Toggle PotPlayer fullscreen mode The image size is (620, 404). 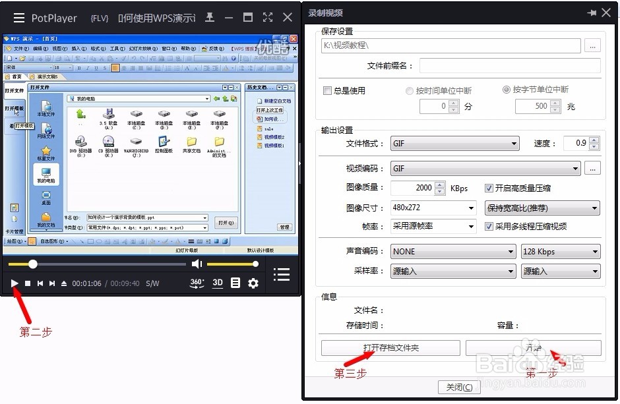point(268,17)
